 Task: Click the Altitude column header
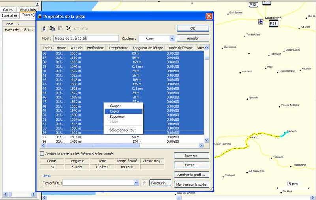pyautogui.click(x=76, y=48)
